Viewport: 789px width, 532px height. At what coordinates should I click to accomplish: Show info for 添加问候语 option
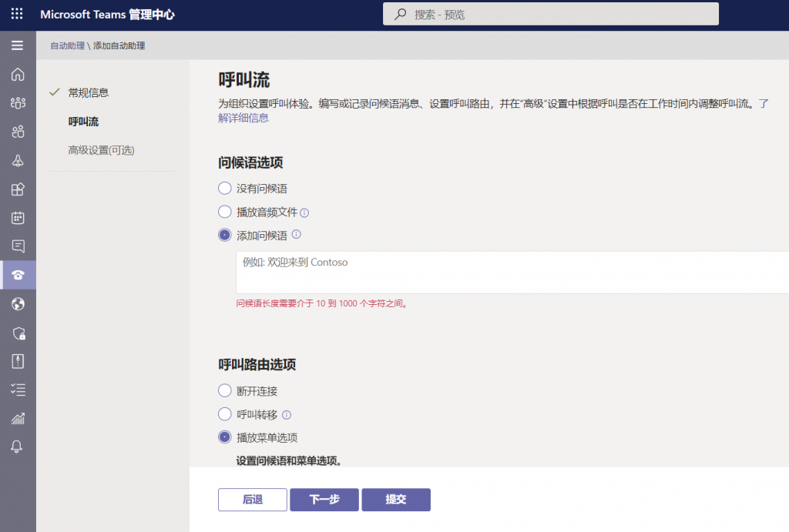click(297, 234)
